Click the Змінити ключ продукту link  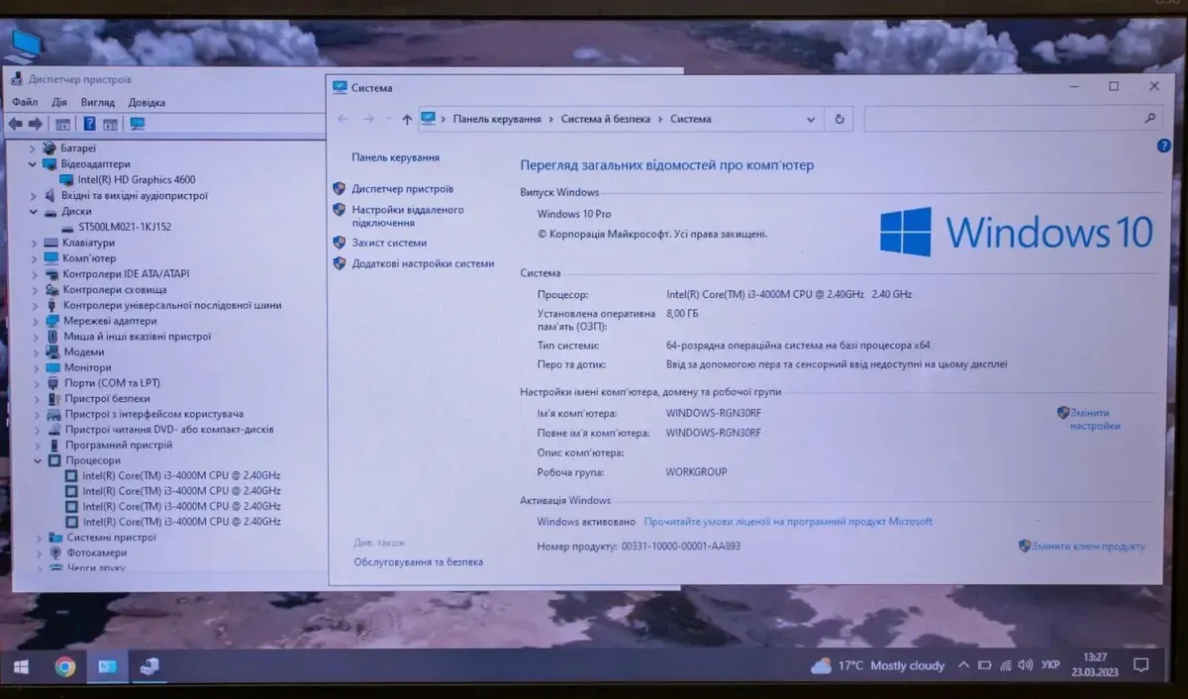(x=1088, y=547)
